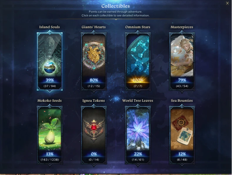The width and height of the screenshot is (232, 175).
Task: Click the Sea Bounties title label
Action: [x=182, y=101]
